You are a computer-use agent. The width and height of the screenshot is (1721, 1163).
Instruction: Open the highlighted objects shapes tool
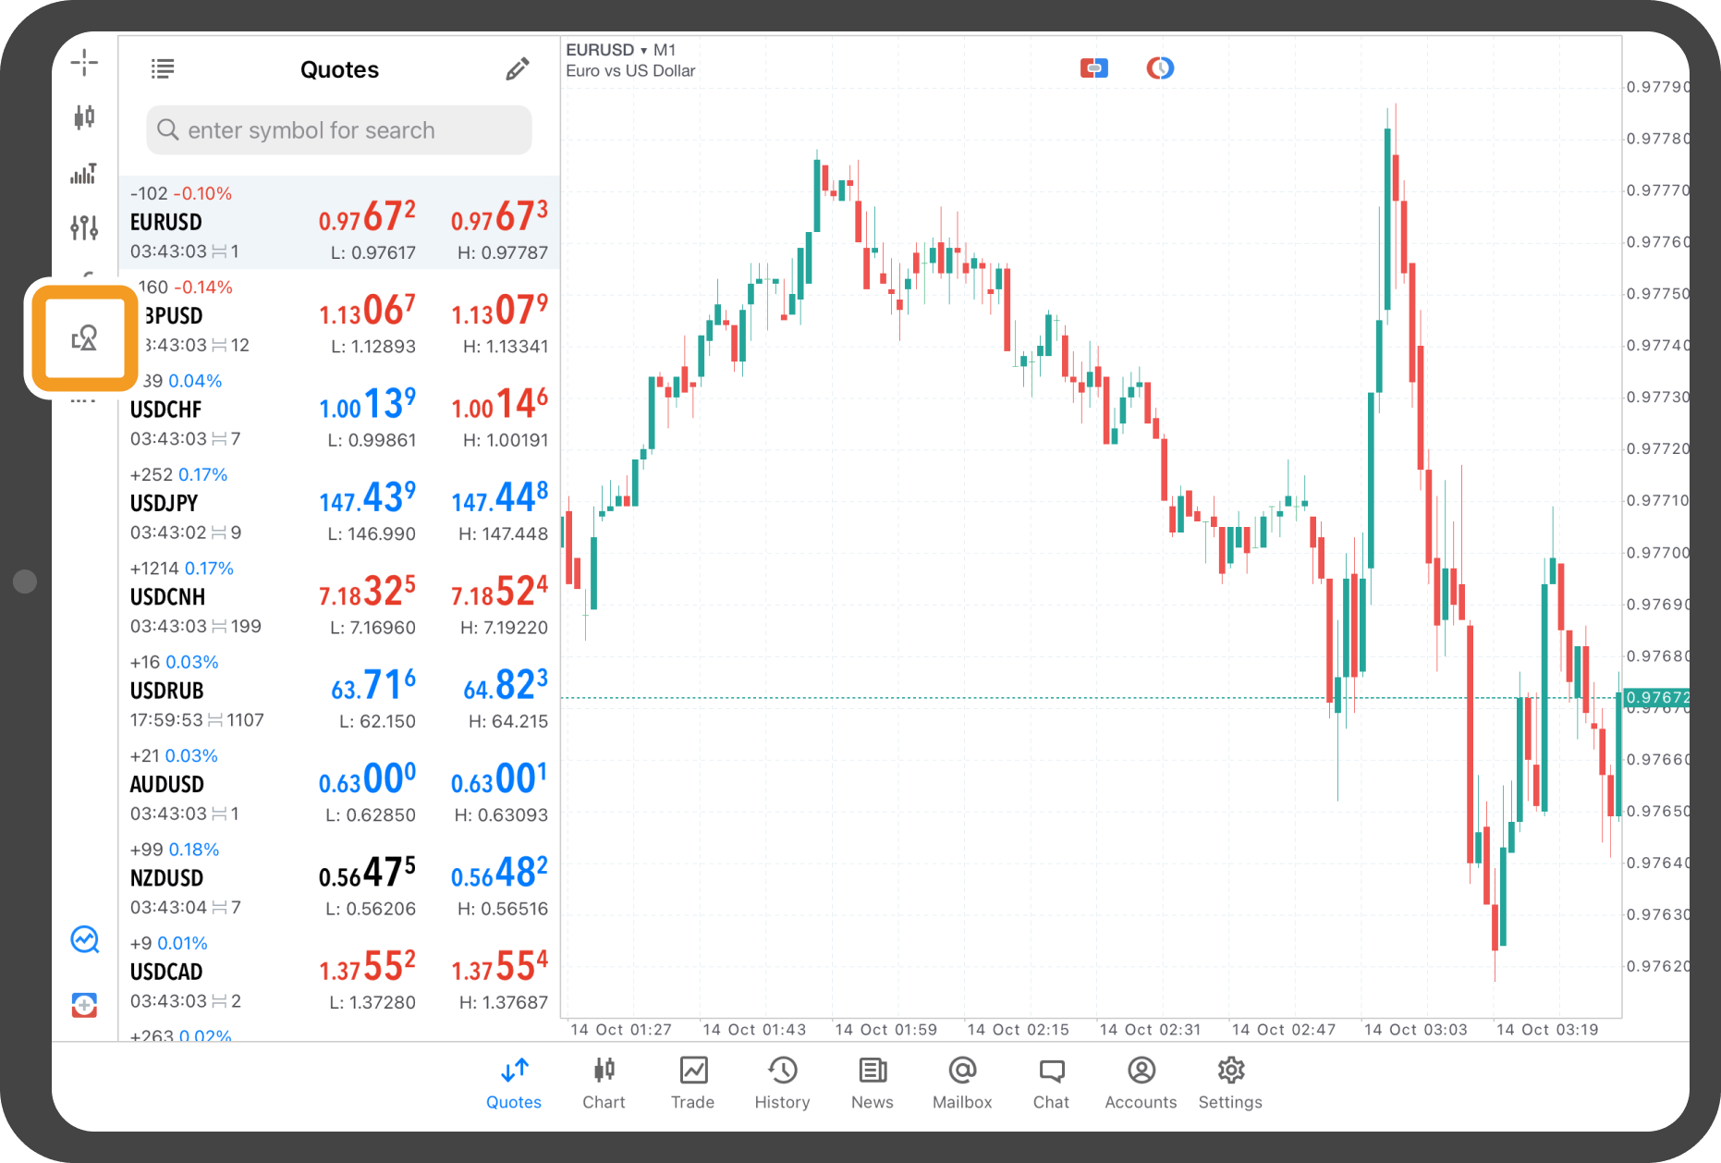coord(84,338)
